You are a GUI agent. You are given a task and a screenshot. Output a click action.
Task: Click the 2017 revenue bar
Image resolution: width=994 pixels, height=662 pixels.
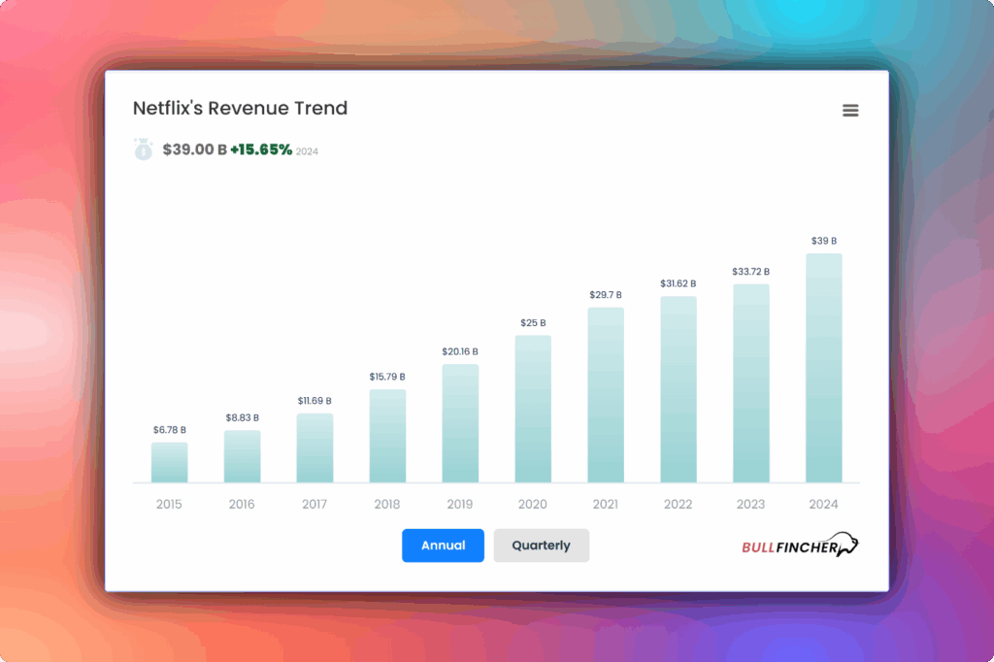pos(315,447)
